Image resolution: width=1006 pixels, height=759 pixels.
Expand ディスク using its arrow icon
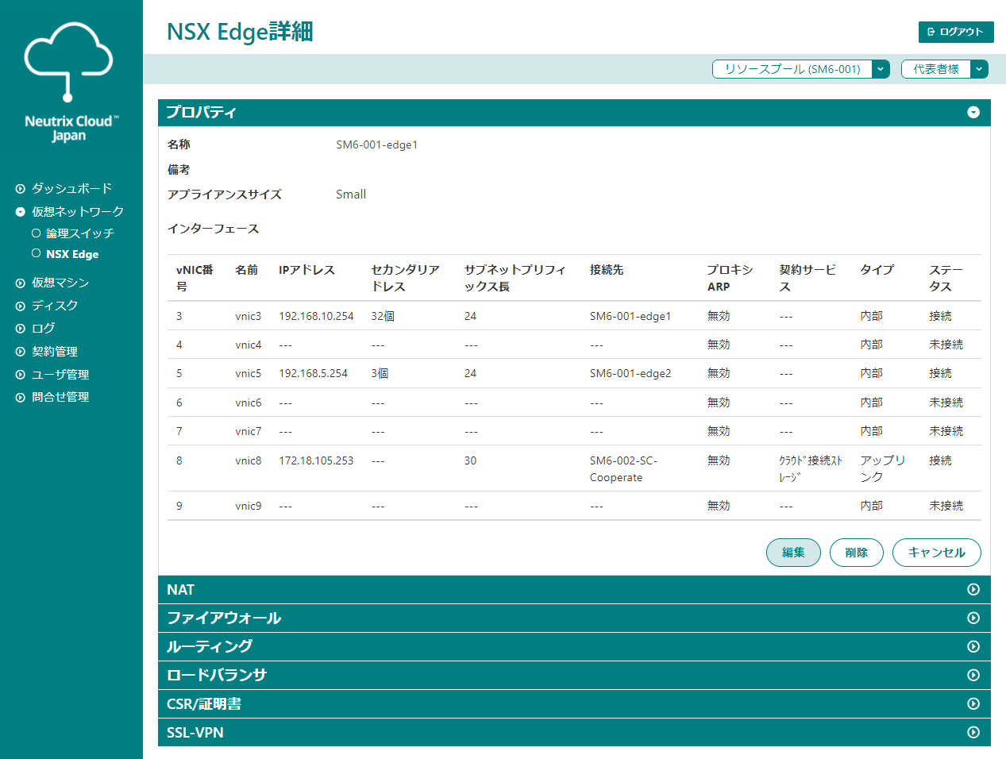[21, 306]
